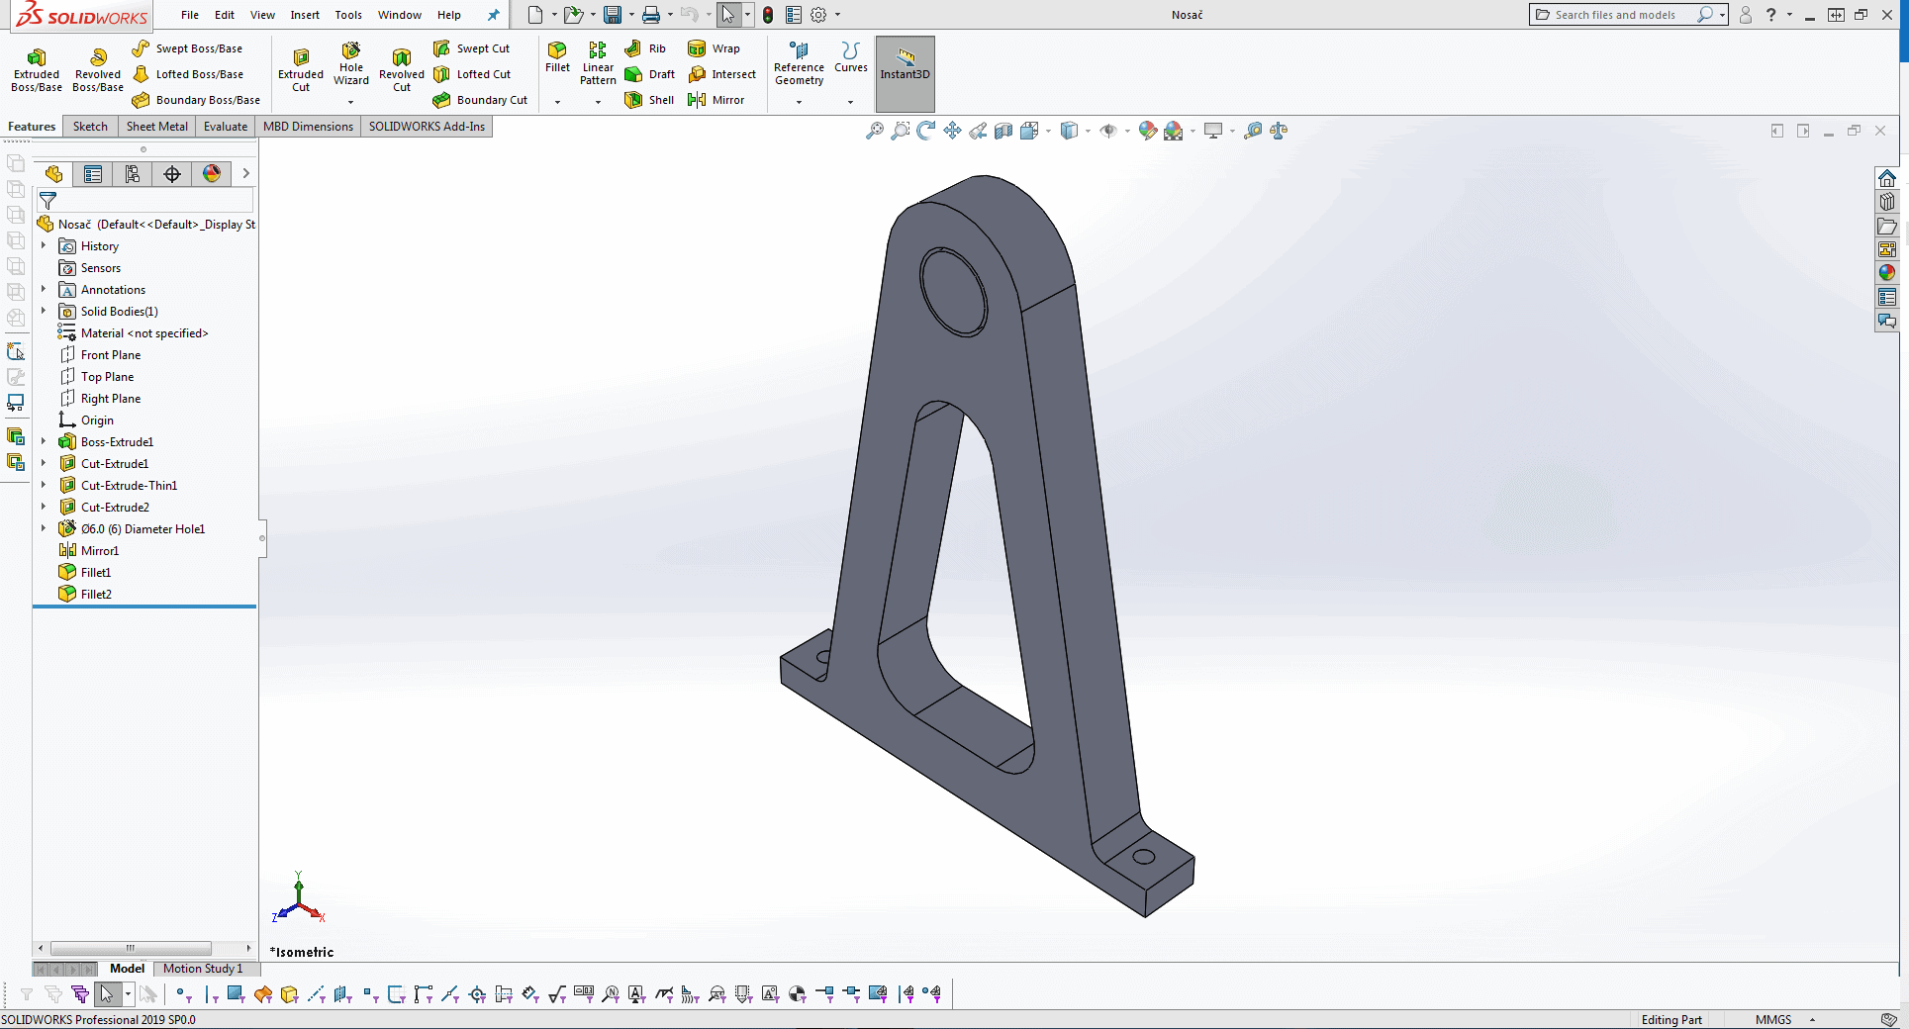Expand the History tree node

point(44,245)
